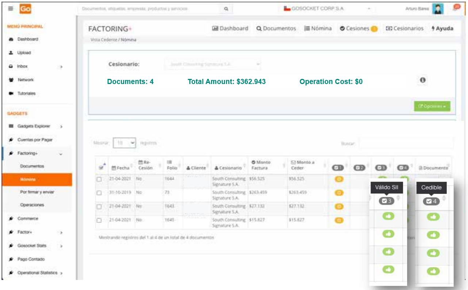Open the Mostrar registros count dropdown
Image resolution: width=468 pixels, height=290 pixels.
124,143
